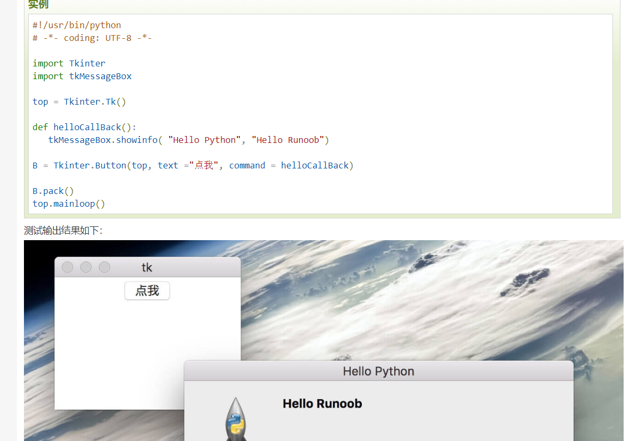The height and width of the screenshot is (441, 630).
Task: Click the green window control circle on tk window
Action: pos(104,267)
